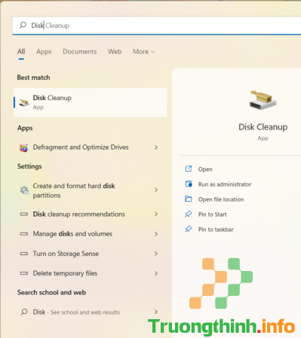Open the More dropdown filter
The image size is (301, 338).
pos(144,51)
